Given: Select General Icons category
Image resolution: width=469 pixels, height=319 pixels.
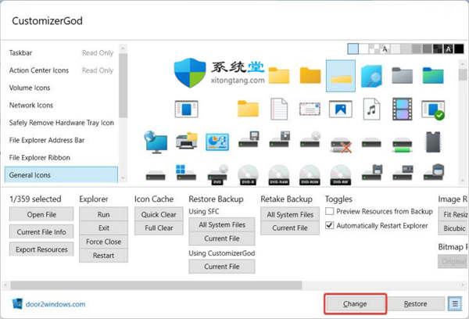Looking at the screenshot, I should [61, 175].
